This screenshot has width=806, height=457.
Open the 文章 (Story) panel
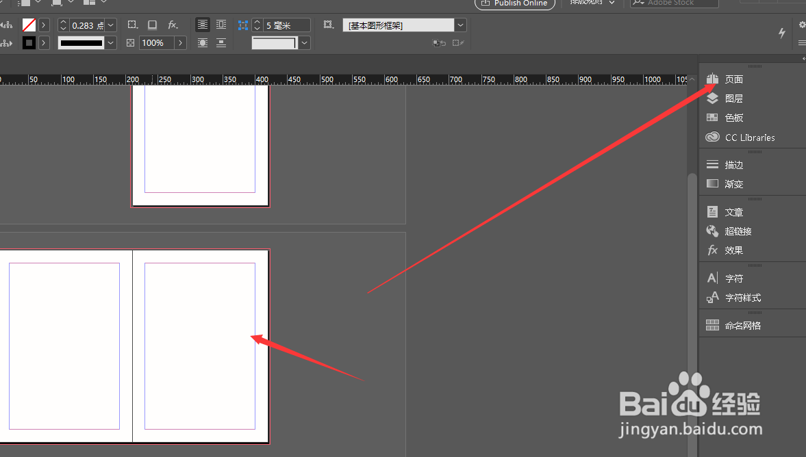point(725,212)
